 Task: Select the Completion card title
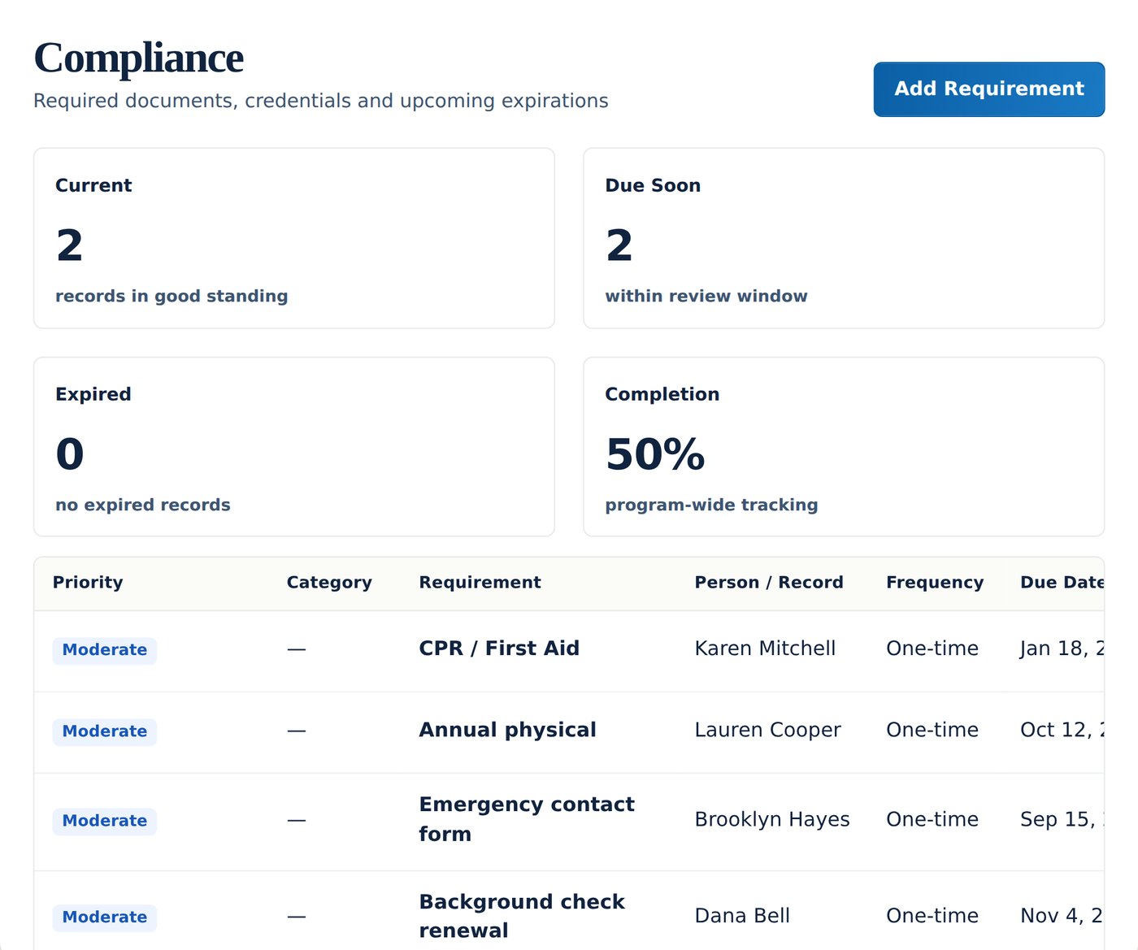pyautogui.click(x=662, y=394)
